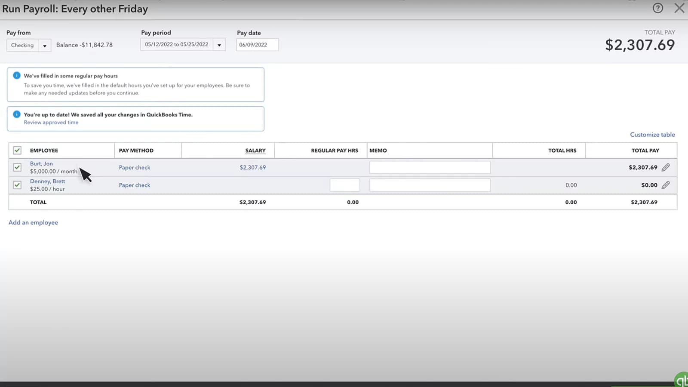This screenshot has height=387, width=688.
Task: Click the PAY METHOD column header
Action: pyautogui.click(x=136, y=150)
